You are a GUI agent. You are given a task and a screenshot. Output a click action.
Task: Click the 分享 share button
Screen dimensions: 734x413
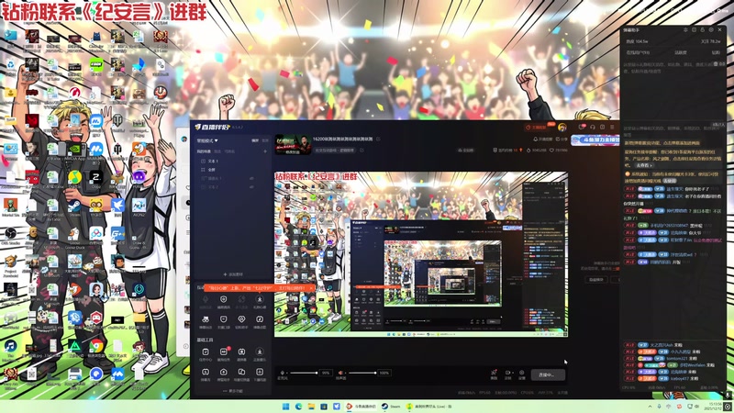[562, 140]
